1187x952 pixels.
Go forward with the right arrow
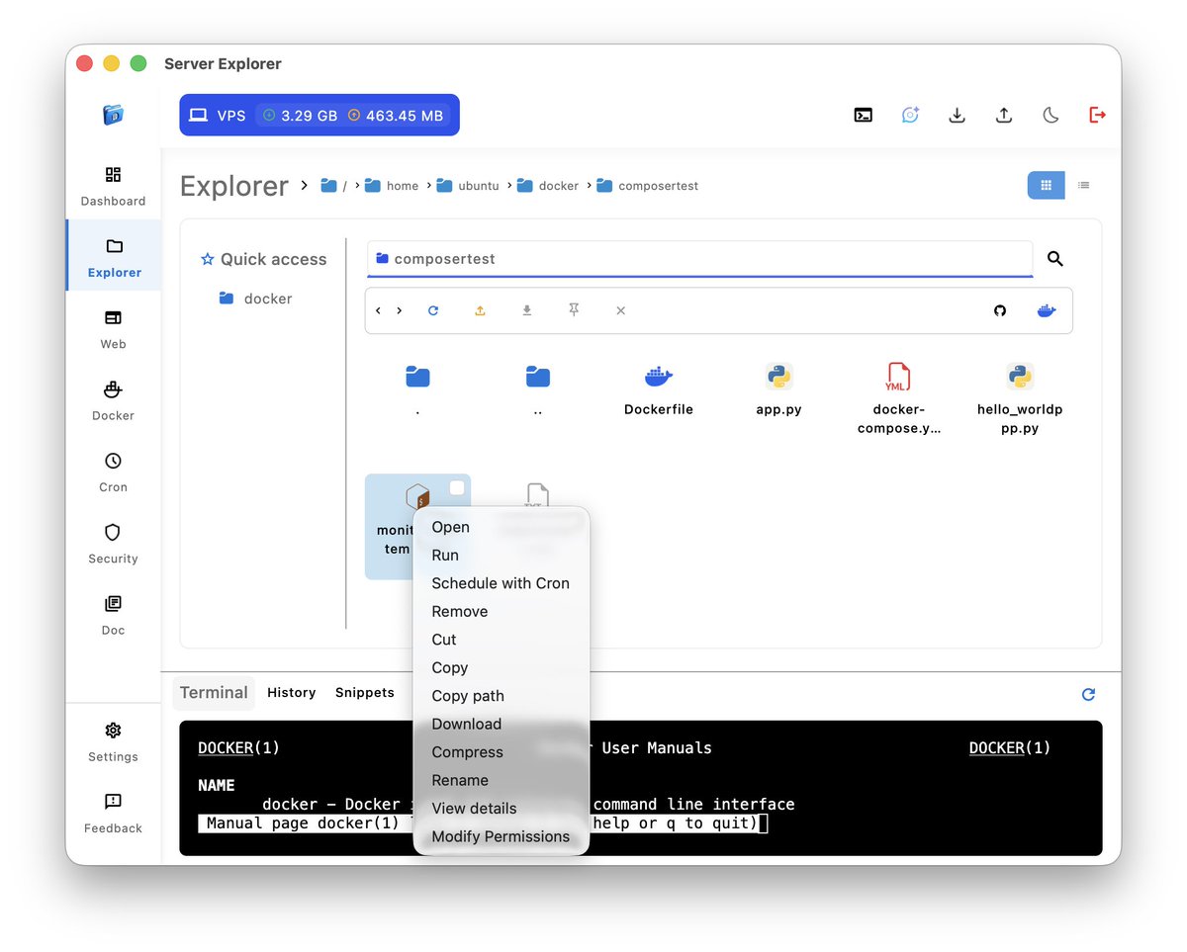(399, 310)
